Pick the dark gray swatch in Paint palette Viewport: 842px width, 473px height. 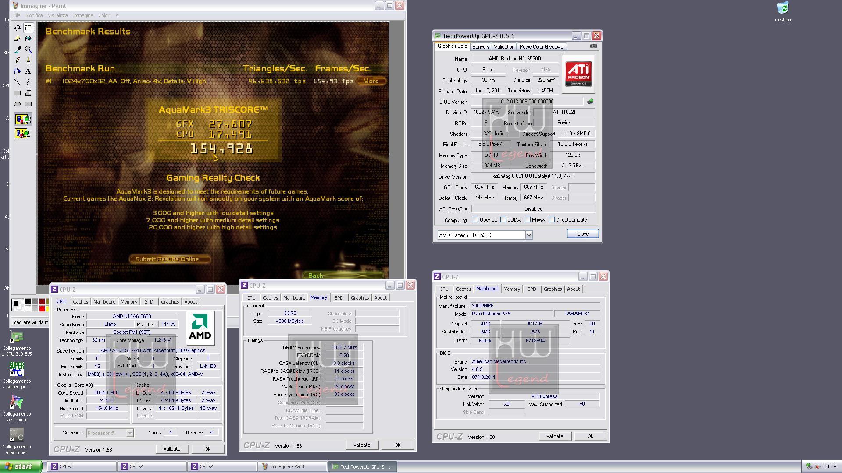tap(35, 301)
